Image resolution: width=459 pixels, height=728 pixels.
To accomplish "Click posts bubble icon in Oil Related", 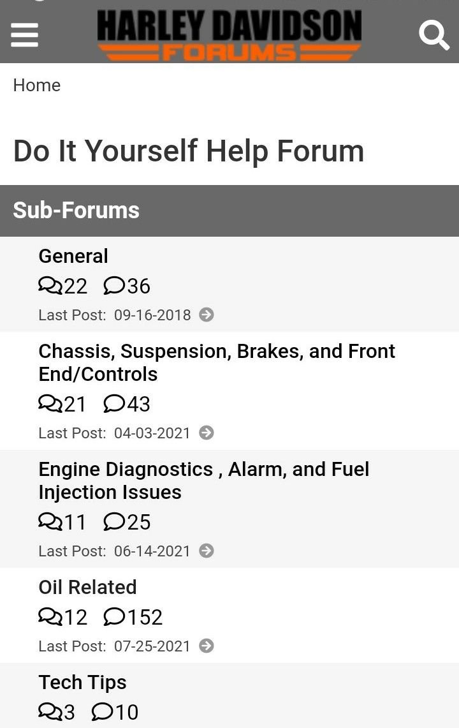I will pos(113,617).
